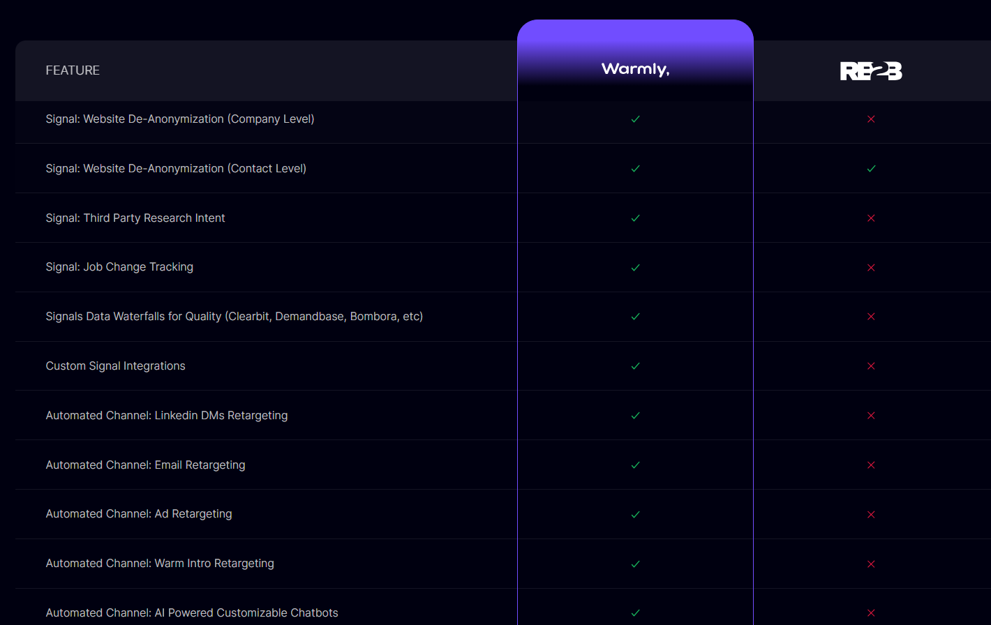
Task: Click RB2B cross for Custom Signal Integrations
Action: [871, 366]
